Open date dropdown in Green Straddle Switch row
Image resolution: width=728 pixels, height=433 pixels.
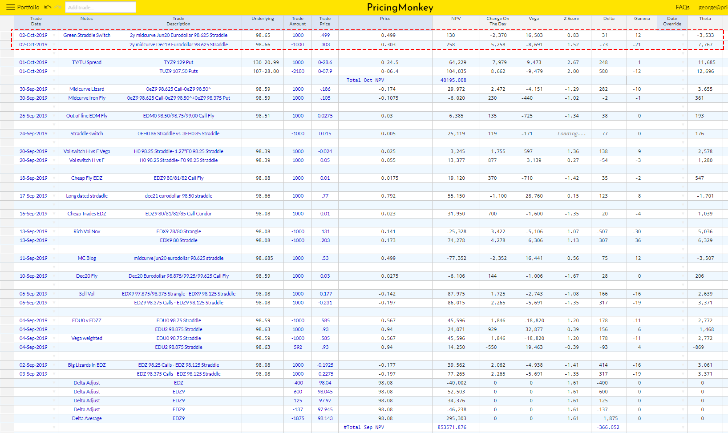(54, 35)
